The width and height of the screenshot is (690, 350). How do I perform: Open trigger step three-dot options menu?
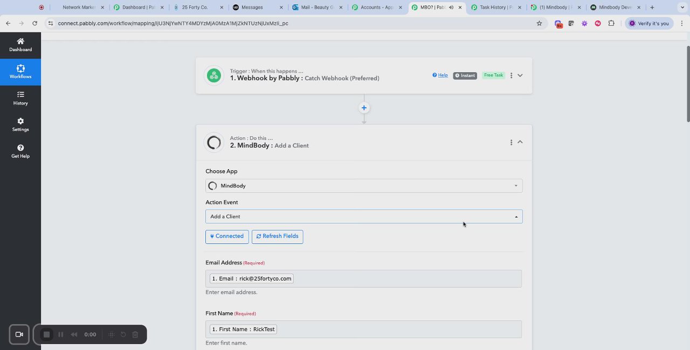point(511,75)
